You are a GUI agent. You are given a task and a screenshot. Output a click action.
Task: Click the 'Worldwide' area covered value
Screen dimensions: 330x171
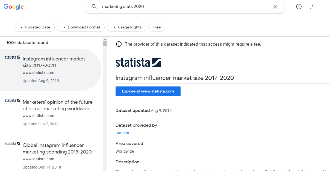point(125,151)
